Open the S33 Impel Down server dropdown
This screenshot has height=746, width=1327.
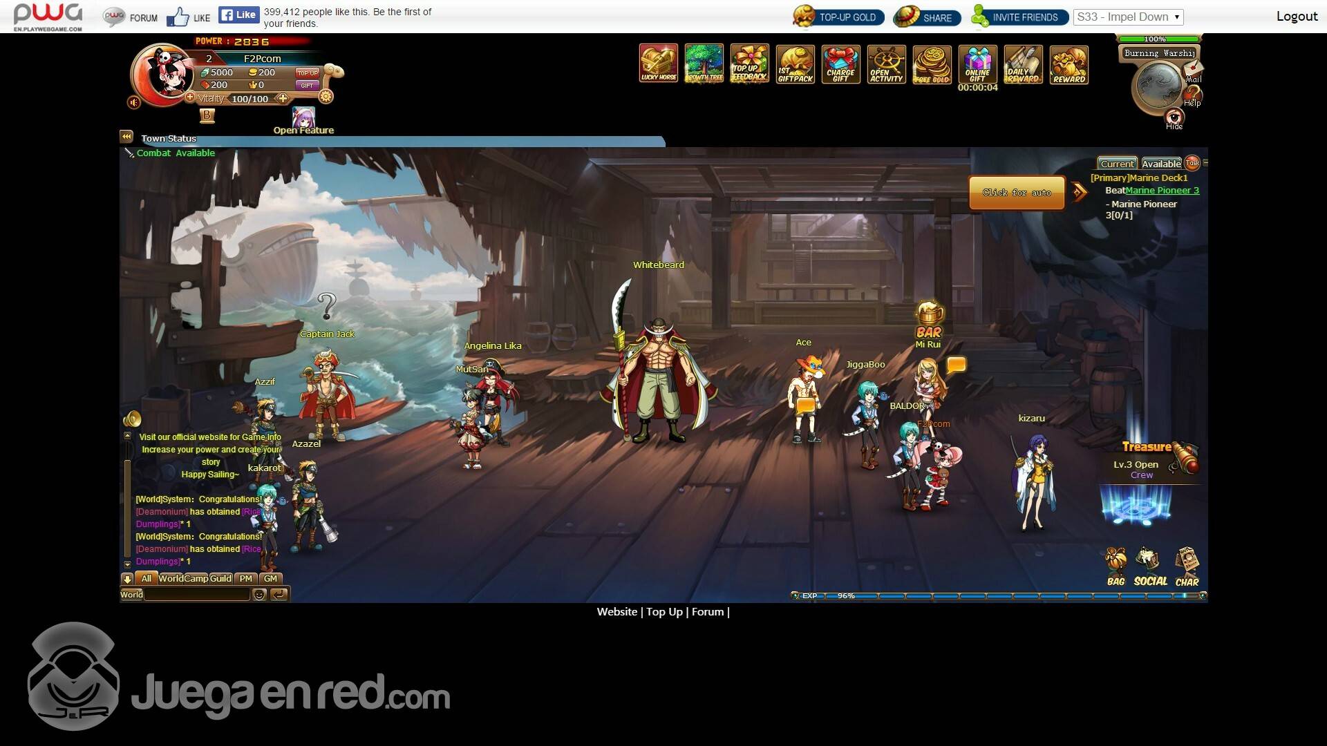(x=1128, y=17)
